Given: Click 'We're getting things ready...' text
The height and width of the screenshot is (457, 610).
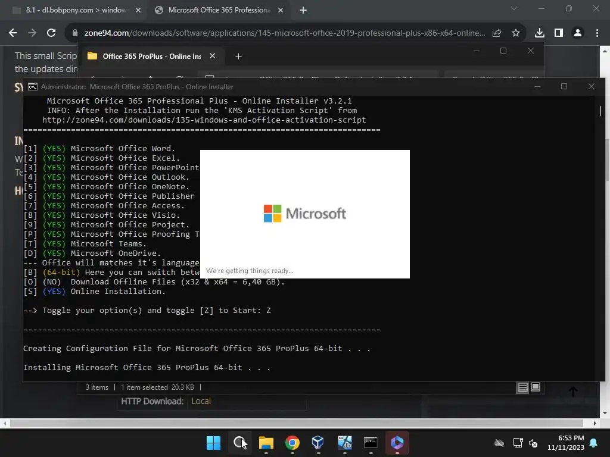Looking at the screenshot, I should pos(250,271).
